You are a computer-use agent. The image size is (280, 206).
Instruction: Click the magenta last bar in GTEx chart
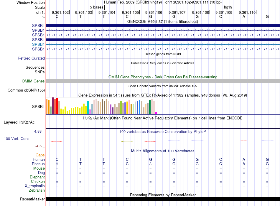tap(156, 113)
